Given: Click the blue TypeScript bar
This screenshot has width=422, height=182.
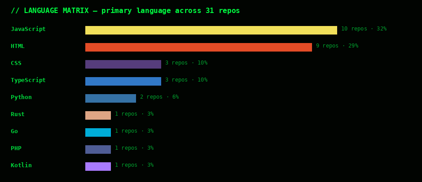Looking at the screenshot, I should point(123,81).
